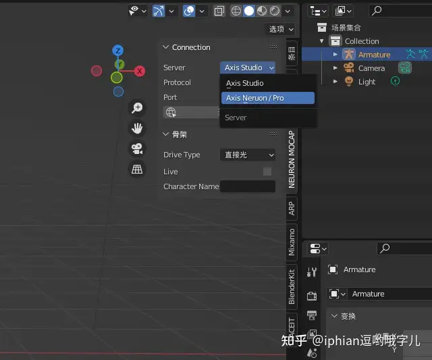Open the overlays settings dropdown arrow
432x360 pixels.
(202, 11)
